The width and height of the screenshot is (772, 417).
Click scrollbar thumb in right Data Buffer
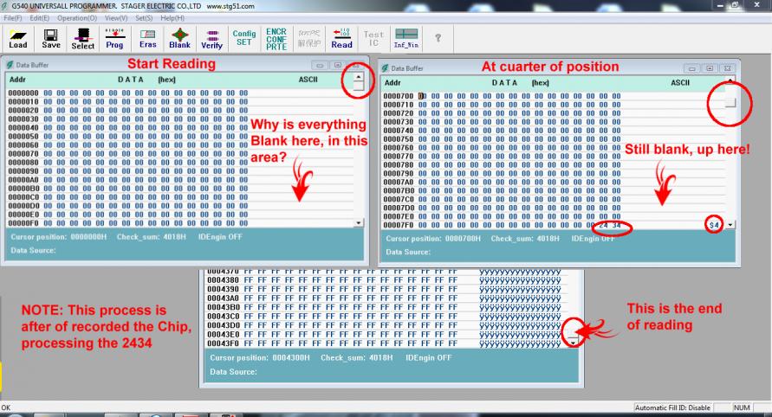[x=731, y=102]
